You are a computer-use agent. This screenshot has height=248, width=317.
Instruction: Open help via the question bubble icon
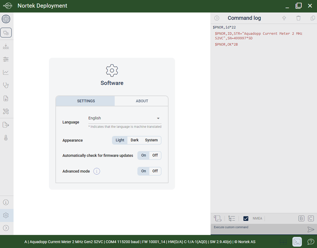[x=311, y=242]
